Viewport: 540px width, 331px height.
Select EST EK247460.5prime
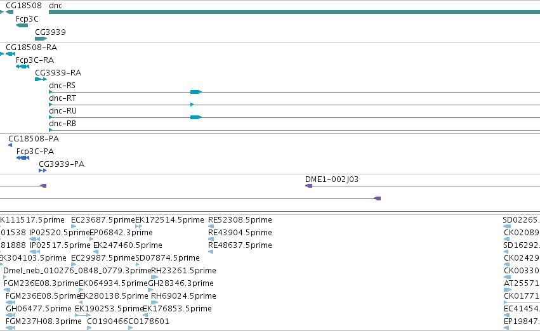pos(128,245)
